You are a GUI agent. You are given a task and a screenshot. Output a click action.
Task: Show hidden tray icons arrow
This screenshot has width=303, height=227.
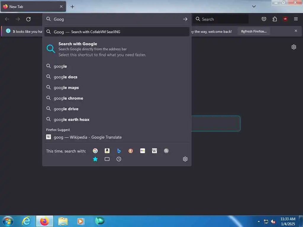(259, 221)
